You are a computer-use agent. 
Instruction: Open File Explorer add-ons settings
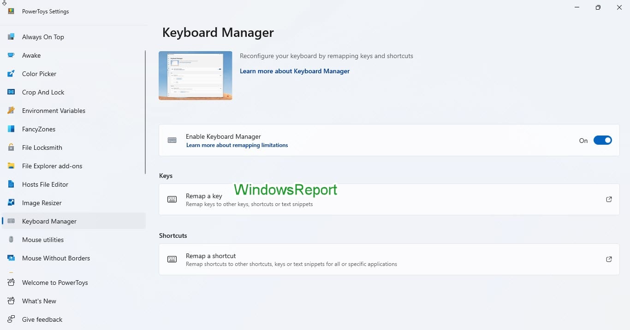[74, 166]
